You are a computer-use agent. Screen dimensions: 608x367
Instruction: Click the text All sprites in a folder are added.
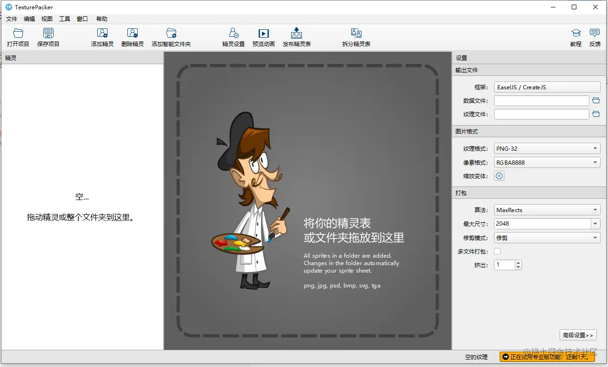coord(348,255)
